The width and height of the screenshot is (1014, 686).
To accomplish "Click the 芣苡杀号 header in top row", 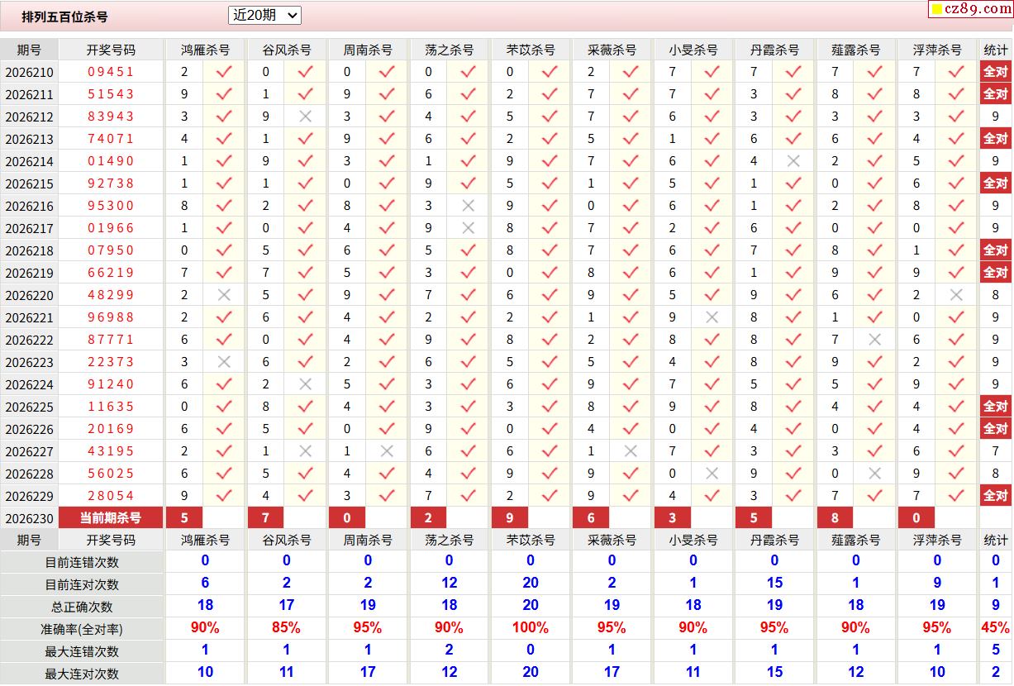I will point(531,50).
